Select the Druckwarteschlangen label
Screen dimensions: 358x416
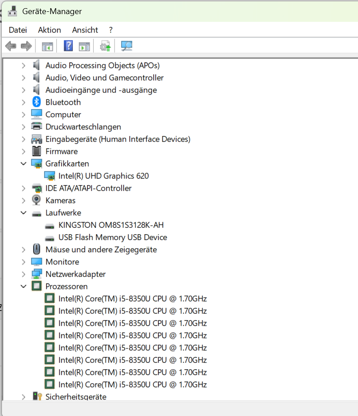83,127
